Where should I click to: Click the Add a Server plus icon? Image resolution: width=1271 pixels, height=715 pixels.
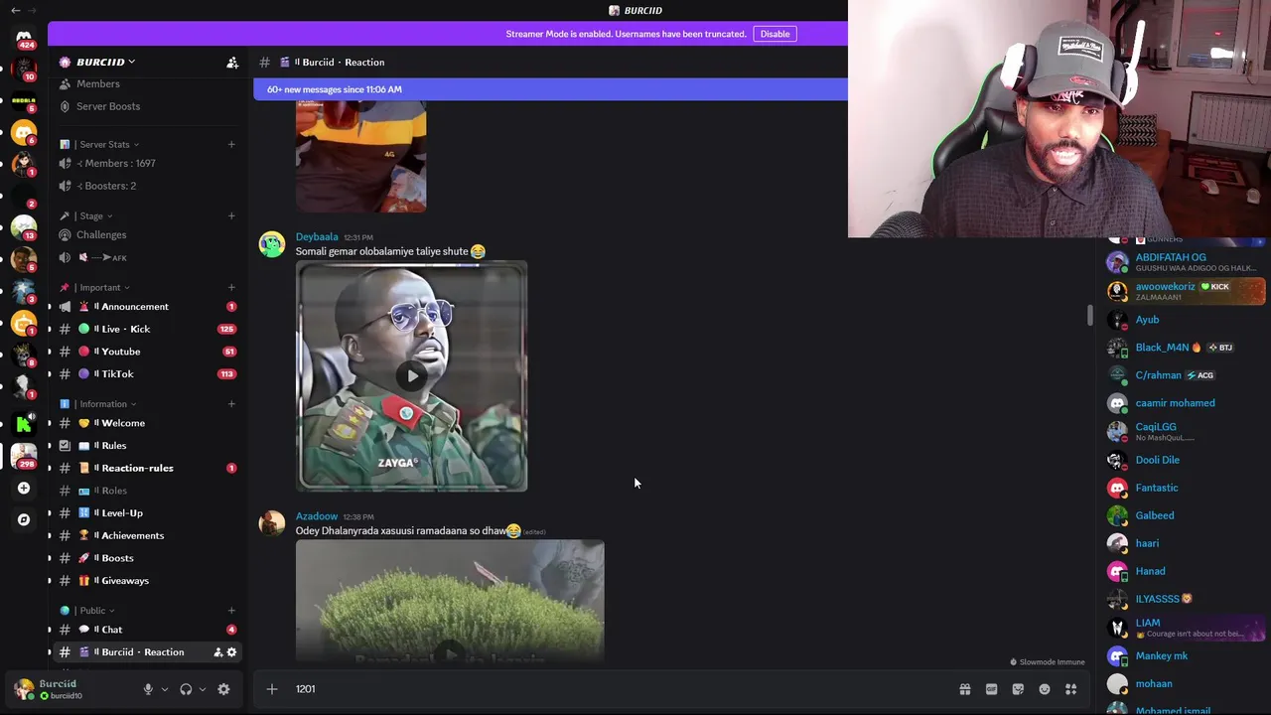coord(24,488)
